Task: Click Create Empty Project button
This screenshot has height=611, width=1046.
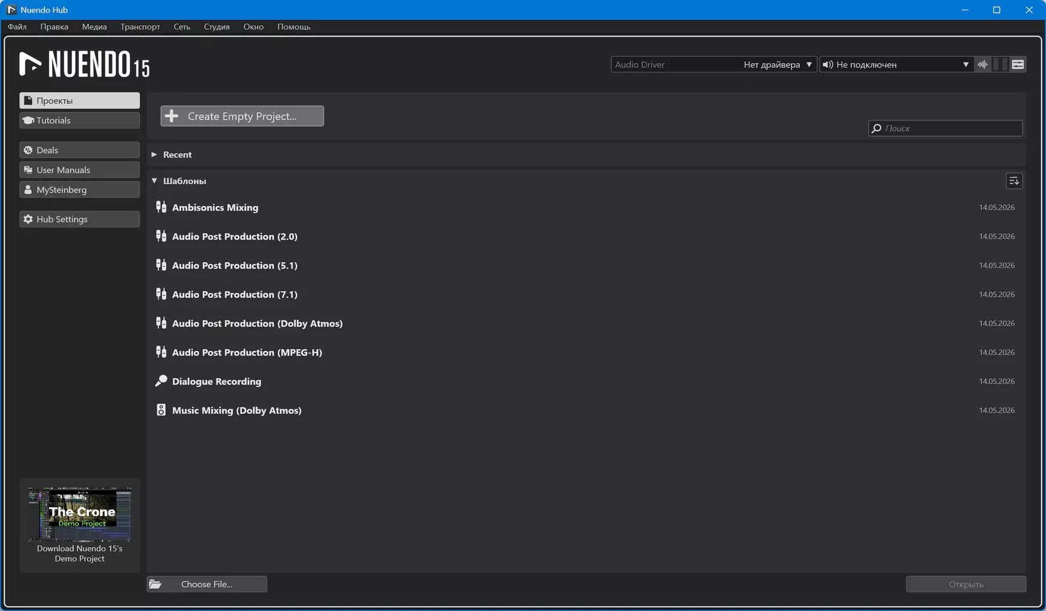Action: pos(242,116)
